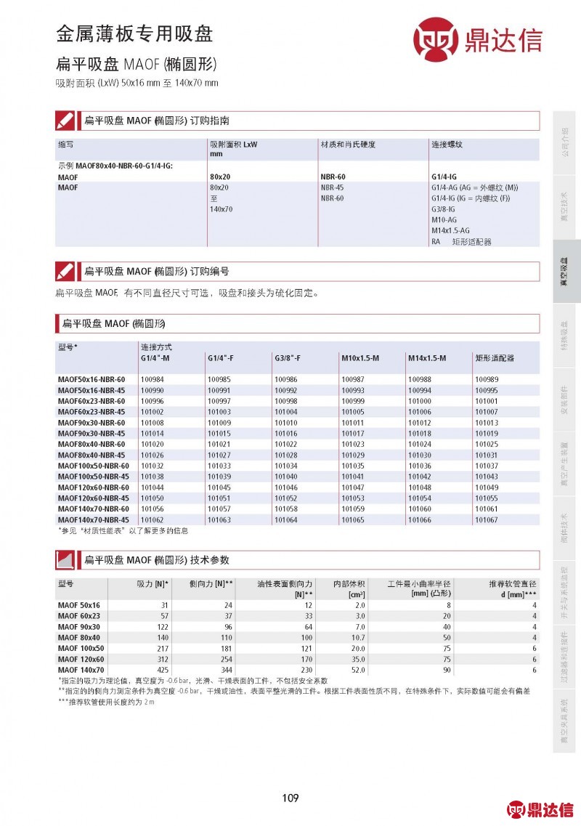Image resolution: width=581 pixels, height=826 pixels.
Task: Click the G3/8"-F column header
Action: (288, 358)
